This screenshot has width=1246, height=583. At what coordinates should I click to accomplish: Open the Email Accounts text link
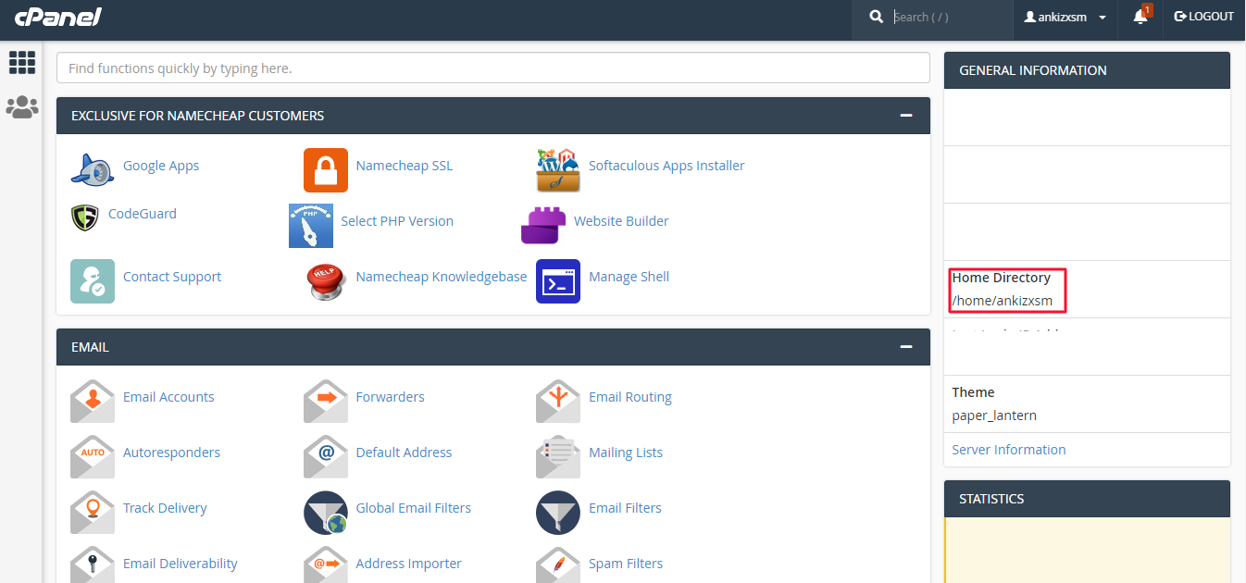coord(168,397)
